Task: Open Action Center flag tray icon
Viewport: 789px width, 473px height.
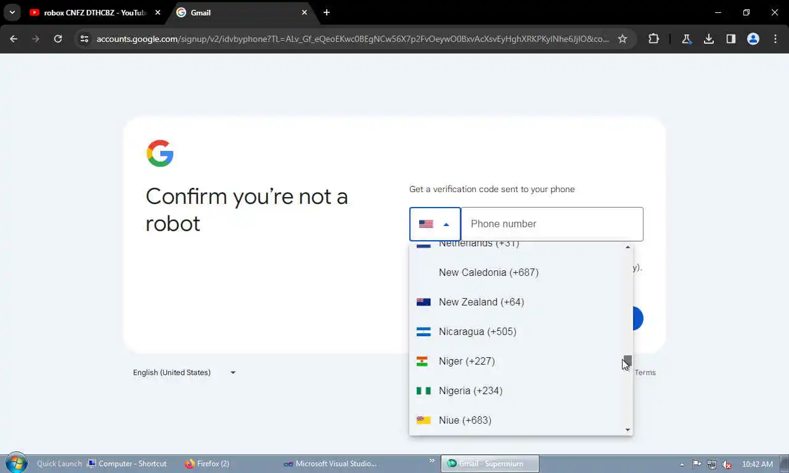Action: click(697, 464)
